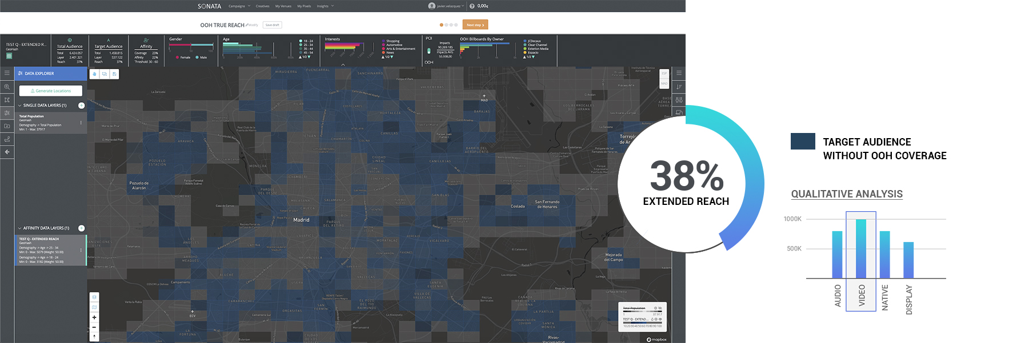Click the Sonata logo
1029x343 pixels.
coord(209,6)
